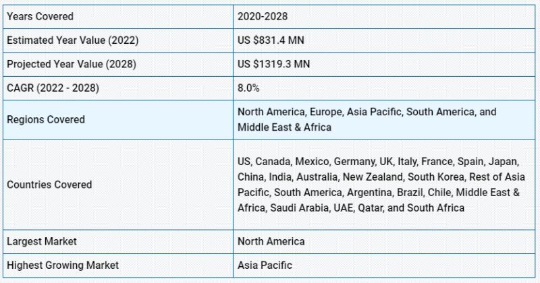Click the Estimated Year Value (2022) label
Viewport: 540px width, 283px height.
73,40
